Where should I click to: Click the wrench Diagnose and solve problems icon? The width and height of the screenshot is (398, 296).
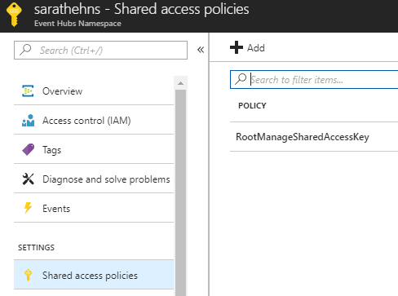[28, 179]
